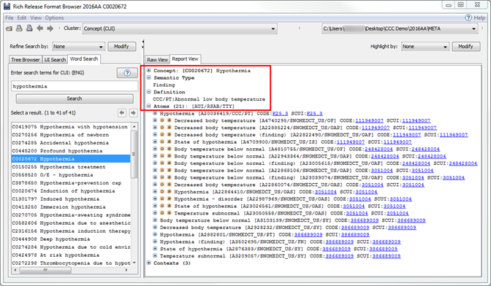Click the second printer icon beside the back arrow
491x286 pixels.
tap(29, 28)
